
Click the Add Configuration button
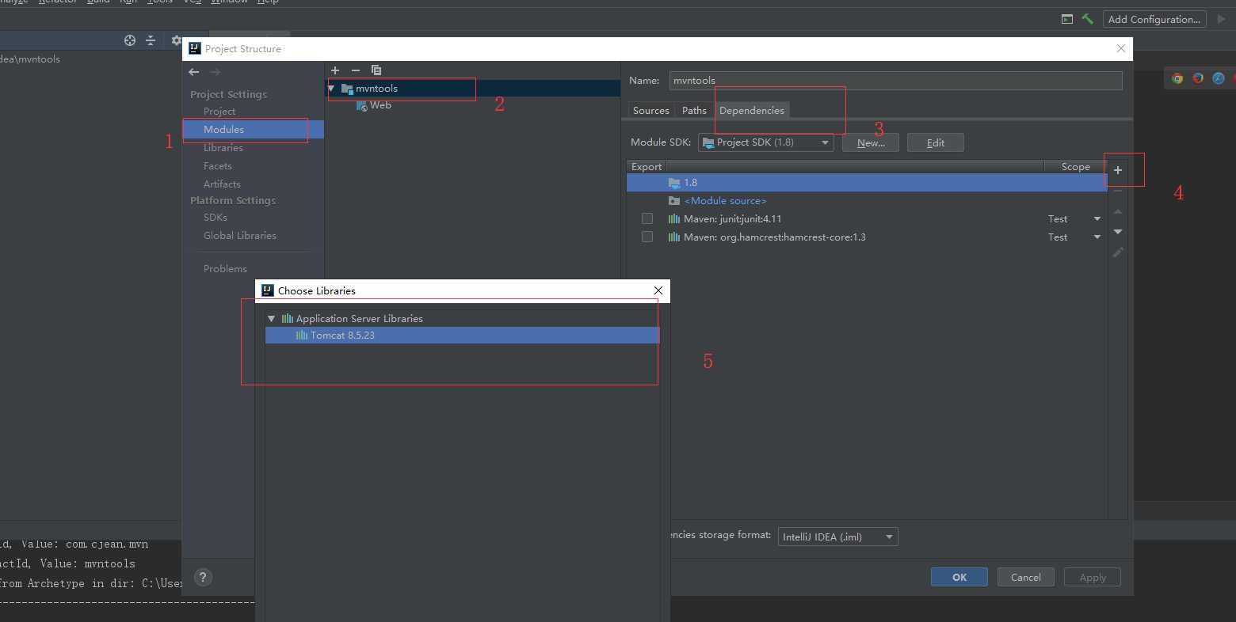(x=1154, y=19)
